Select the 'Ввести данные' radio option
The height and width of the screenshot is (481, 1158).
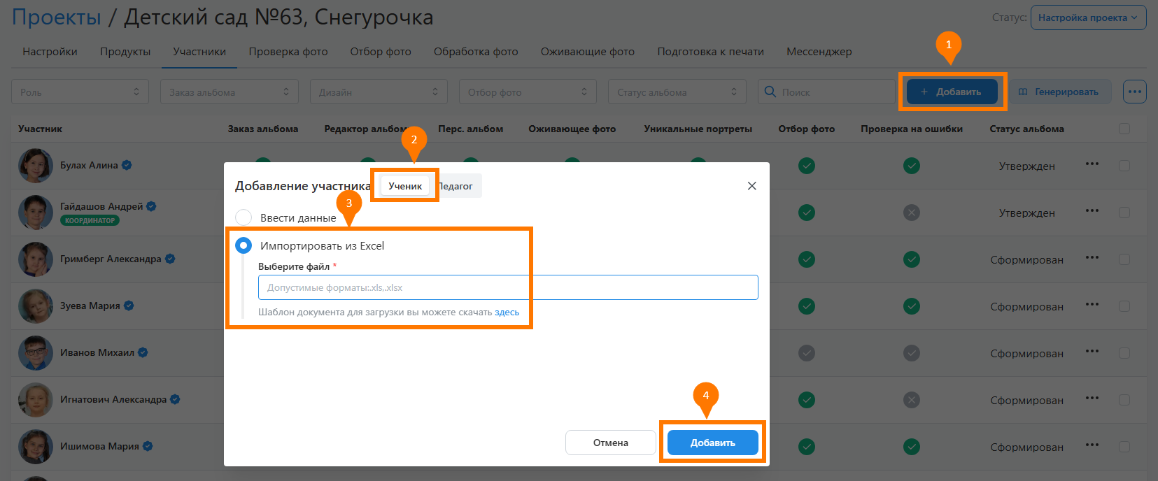click(243, 217)
